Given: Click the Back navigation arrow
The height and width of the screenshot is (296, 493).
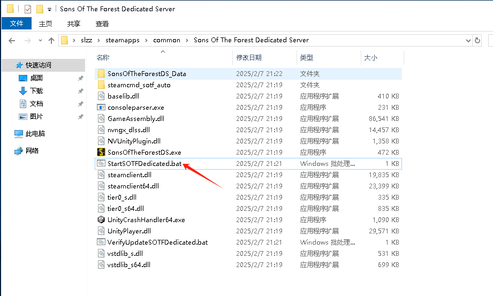Looking at the screenshot, I should [x=12, y=41].
